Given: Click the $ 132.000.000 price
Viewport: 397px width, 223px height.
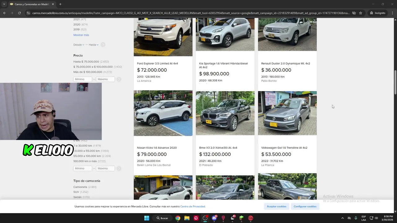Looking at the screenshot, I should 215,154.
